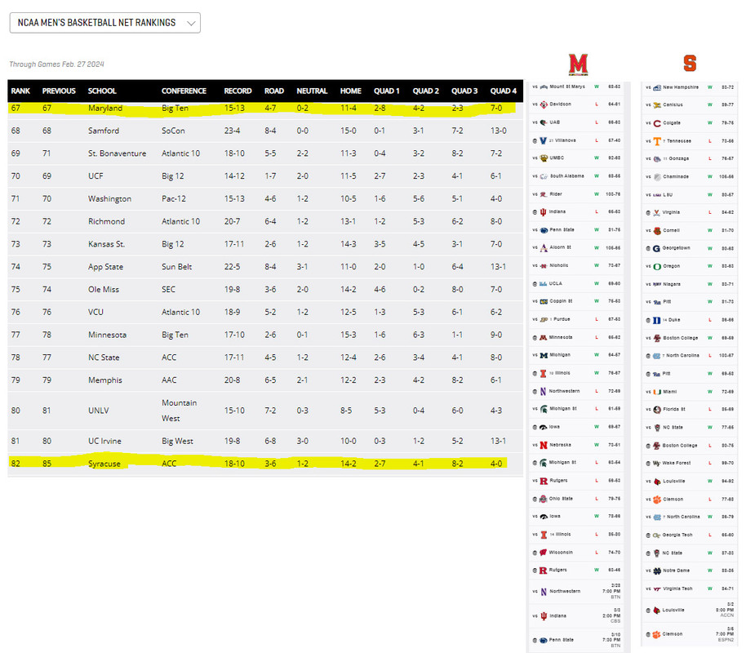
Task: Click the Michigan block M logo
Action: pos(544,356)
